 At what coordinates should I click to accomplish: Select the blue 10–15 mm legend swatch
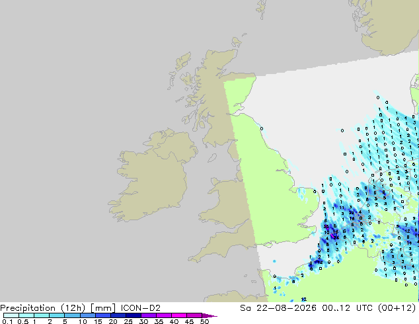tap(88, 315)
